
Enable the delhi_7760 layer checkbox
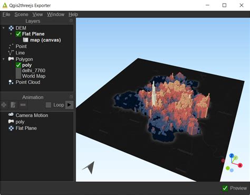[x=18, y=71]
